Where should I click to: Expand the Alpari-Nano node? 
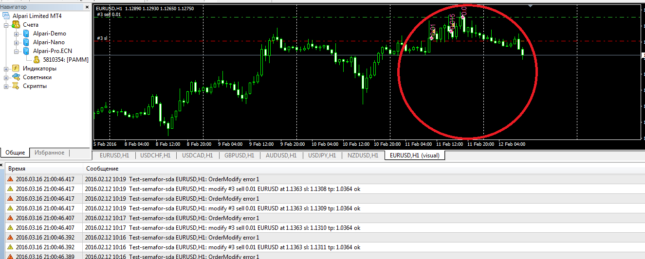[16, 42]
